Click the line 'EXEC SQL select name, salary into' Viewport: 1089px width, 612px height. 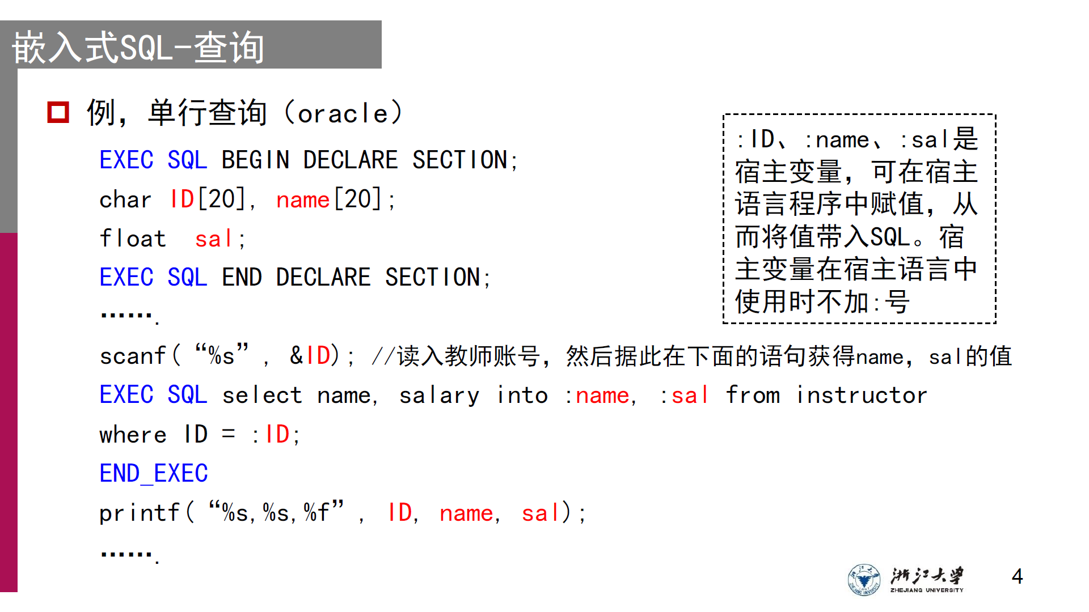click(324, 395)
